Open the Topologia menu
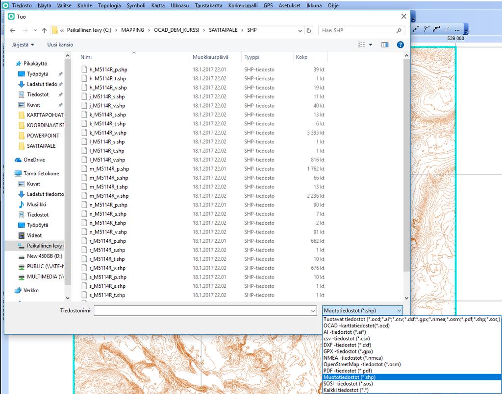This screenshot has height=394, width=502. tap(109, 5)
